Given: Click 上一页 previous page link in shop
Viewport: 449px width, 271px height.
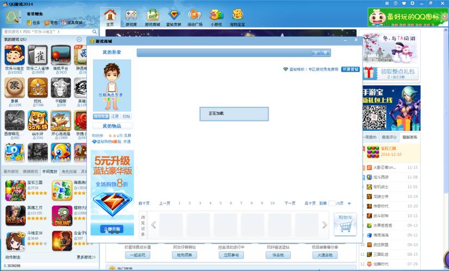Looking at the screenshot, I should (165, 203).
